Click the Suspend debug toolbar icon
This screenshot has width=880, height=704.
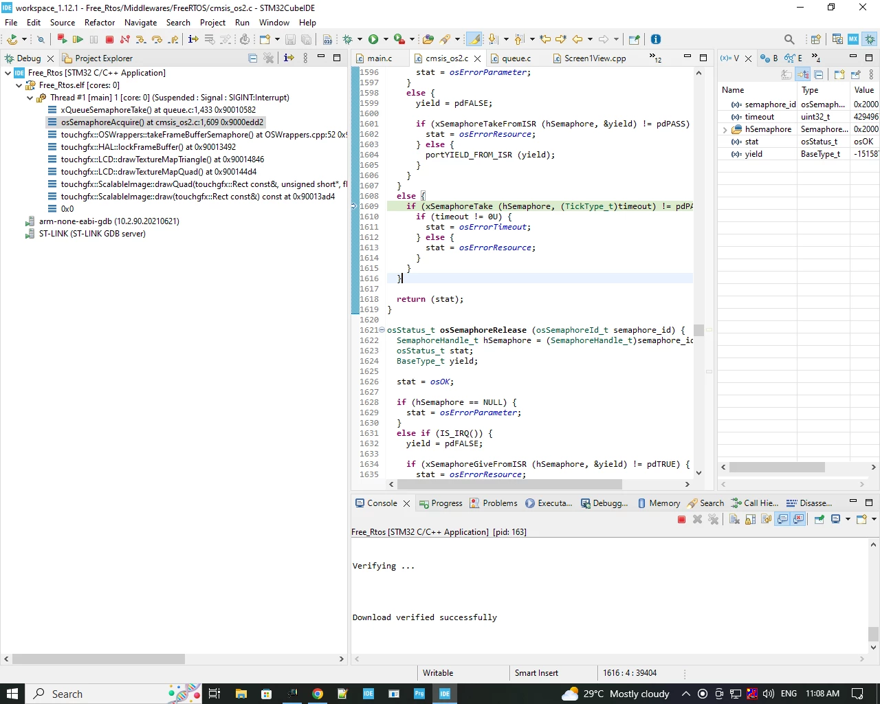click(93, 39)
